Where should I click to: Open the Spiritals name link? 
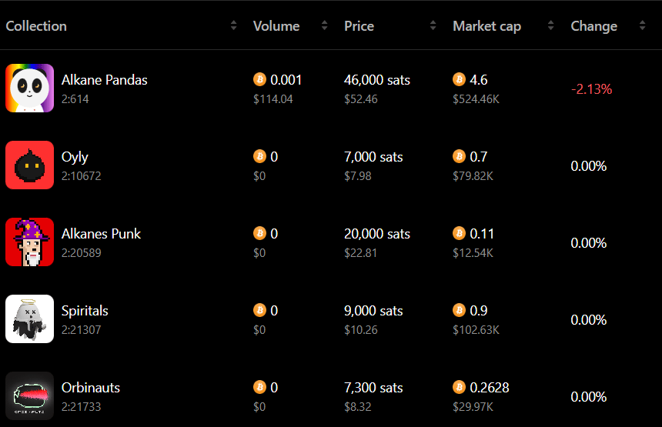click(85, 311)
